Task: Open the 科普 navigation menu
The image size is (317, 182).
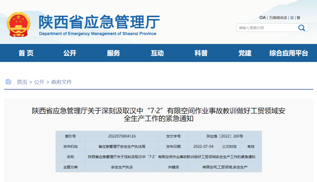Action: [201, 53]
